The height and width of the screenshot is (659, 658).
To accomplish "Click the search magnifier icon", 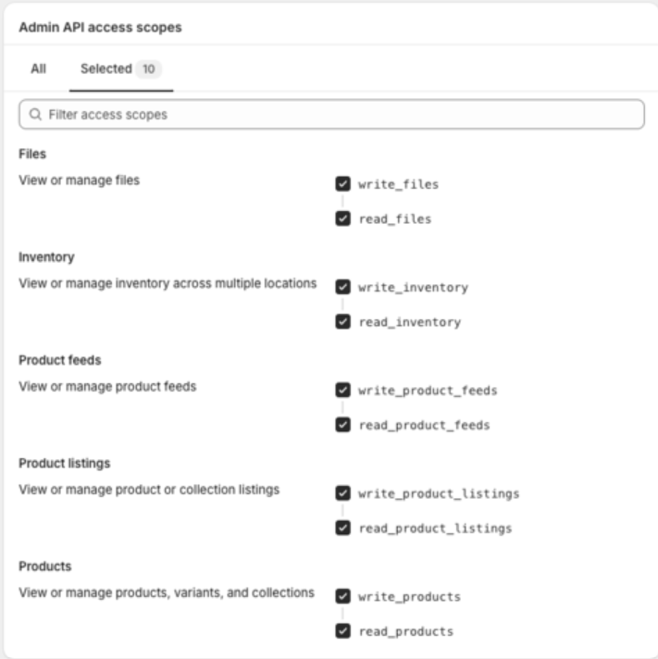I will [35, 115].
